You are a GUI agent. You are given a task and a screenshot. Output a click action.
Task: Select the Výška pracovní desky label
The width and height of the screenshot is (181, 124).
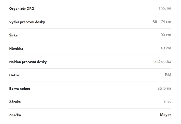click(x=27, y=22)
